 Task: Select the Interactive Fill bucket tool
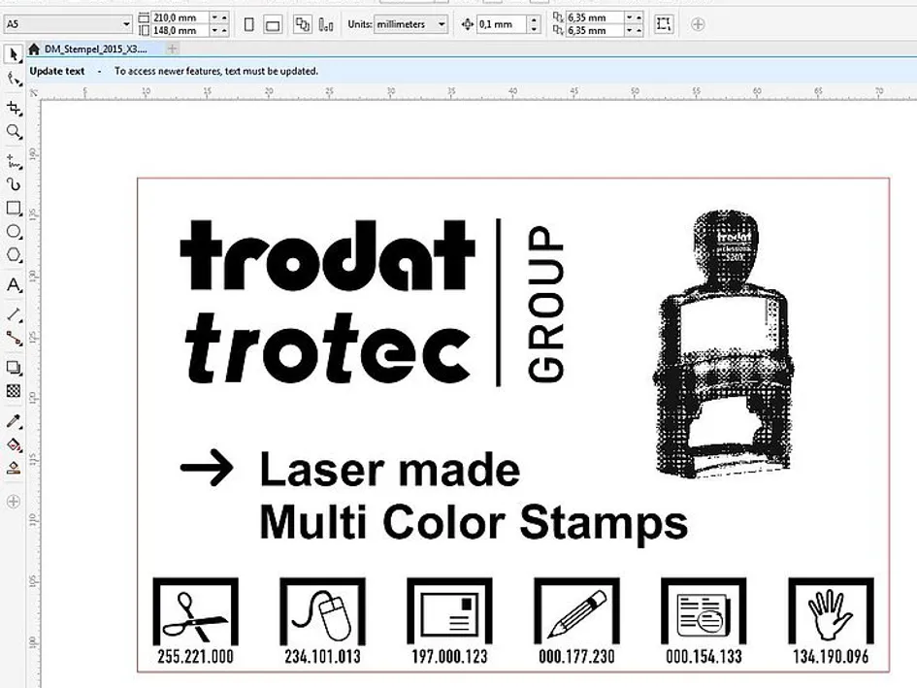point(13,444)
